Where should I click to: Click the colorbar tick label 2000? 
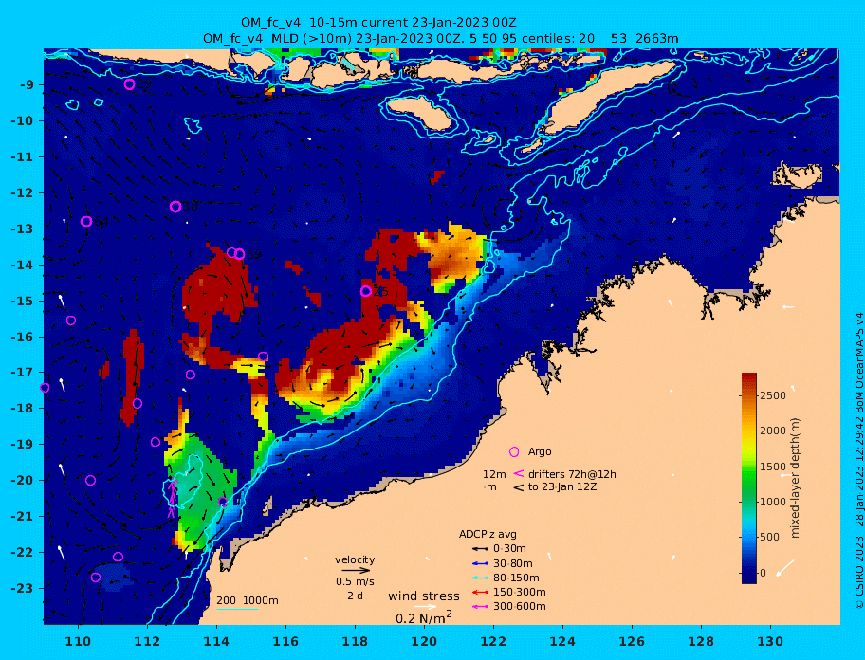(x=773, y=431)
